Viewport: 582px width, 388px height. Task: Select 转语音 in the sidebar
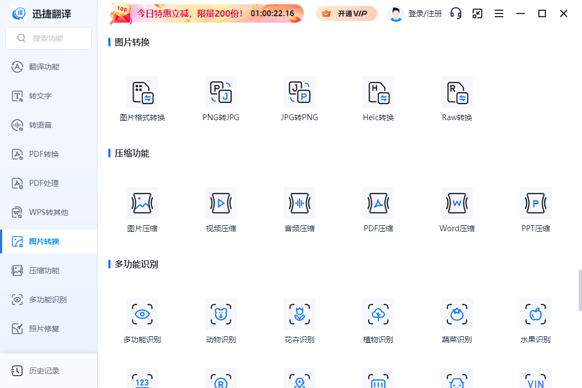(x=48, y=125)
